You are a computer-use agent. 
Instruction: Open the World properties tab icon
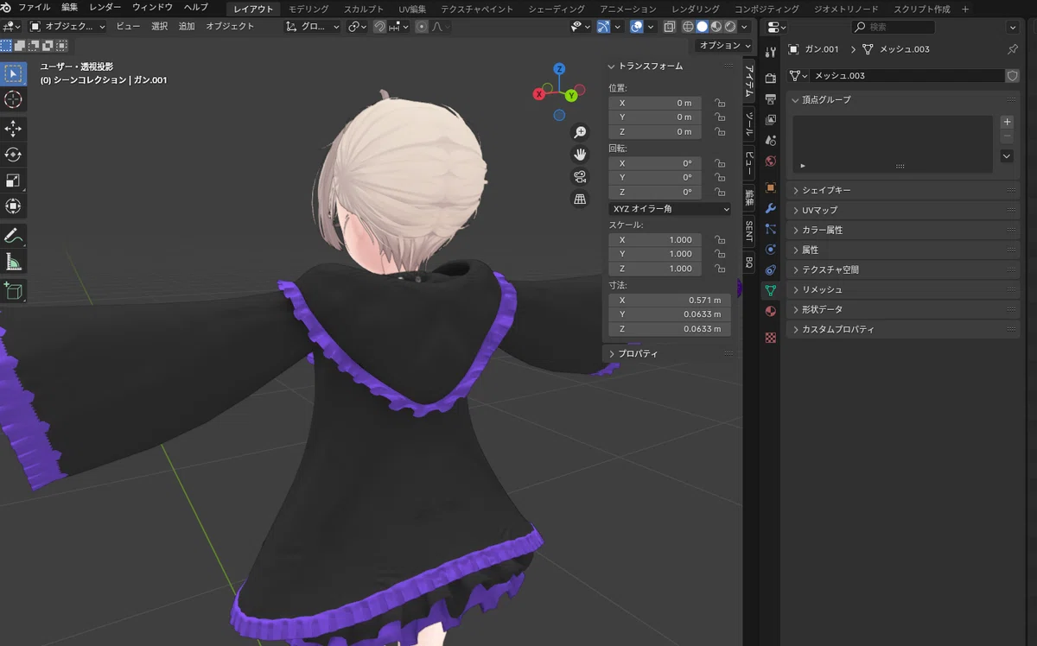(771, 161)
